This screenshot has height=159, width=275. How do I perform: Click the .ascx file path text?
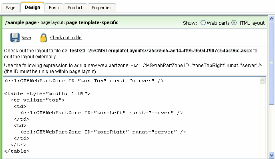click(x=157, y=51)
